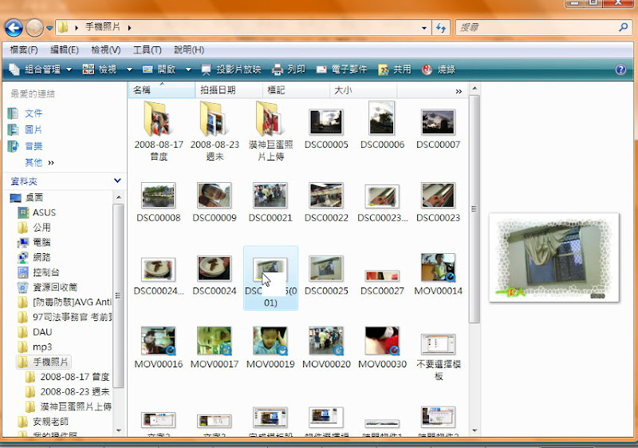Open the 工具(T) menu

(x=148, y=50)
